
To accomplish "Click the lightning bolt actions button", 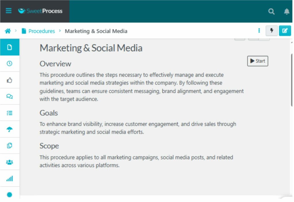I will [272, 31].
